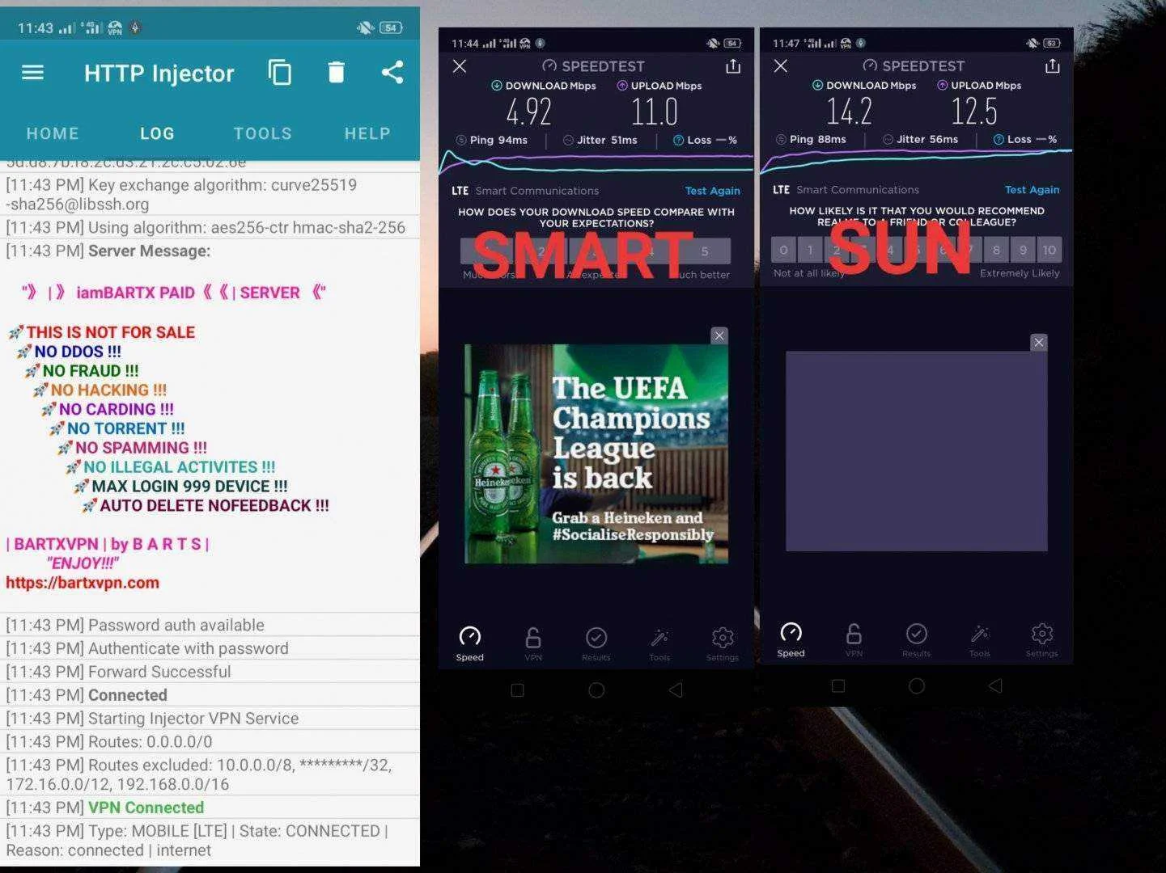
Task: Close the SUN speedtest result with X
Action: click(781, 65)
